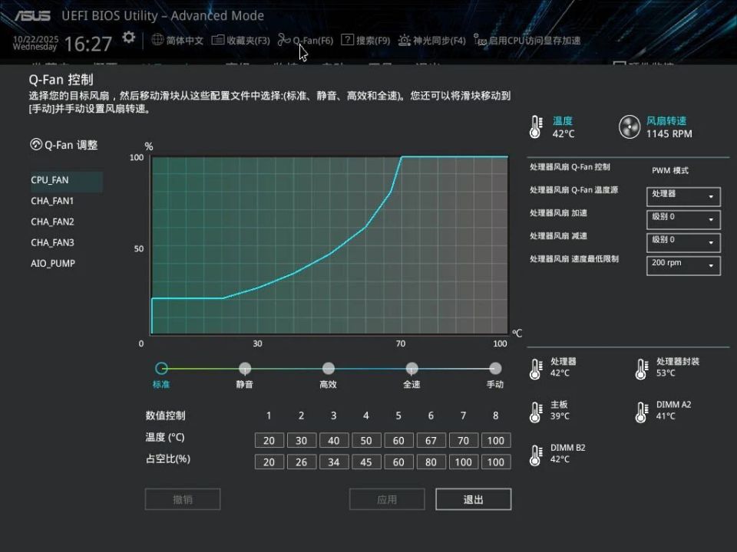Open the 处理器风扇 Q-Fan 温度源 dropdown
The height and width of the screenshot is (552, 737).
(682, 196)
